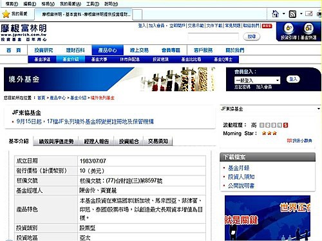
Task: Select 投資建議 in sub-navigation
Action: pos(160,59)
